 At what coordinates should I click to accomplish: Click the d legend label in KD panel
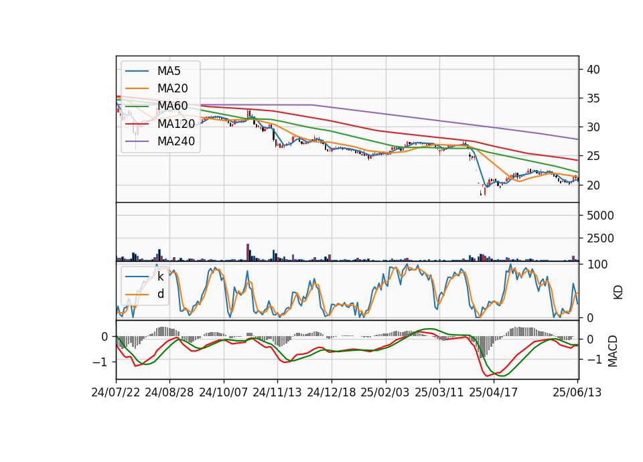(161, 294)
